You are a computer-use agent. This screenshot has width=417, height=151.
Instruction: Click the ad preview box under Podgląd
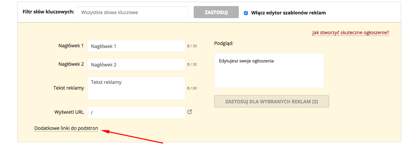click(269, 70)
